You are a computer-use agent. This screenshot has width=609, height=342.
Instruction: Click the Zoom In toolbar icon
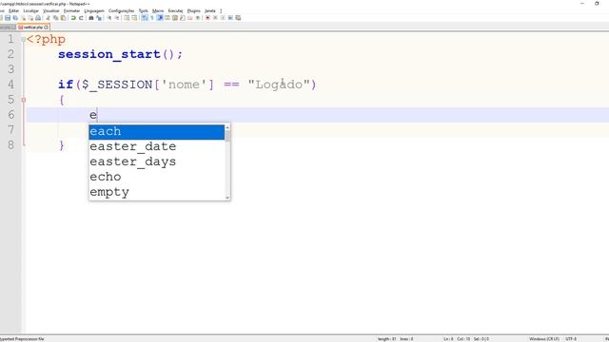109,18
